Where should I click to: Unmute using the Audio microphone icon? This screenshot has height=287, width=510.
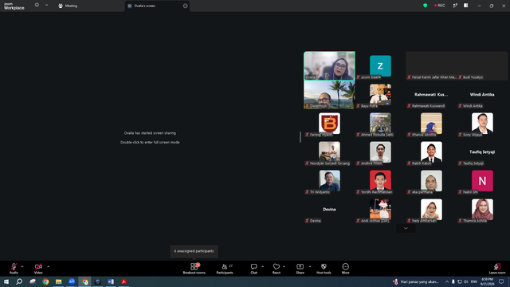point(14,266)
